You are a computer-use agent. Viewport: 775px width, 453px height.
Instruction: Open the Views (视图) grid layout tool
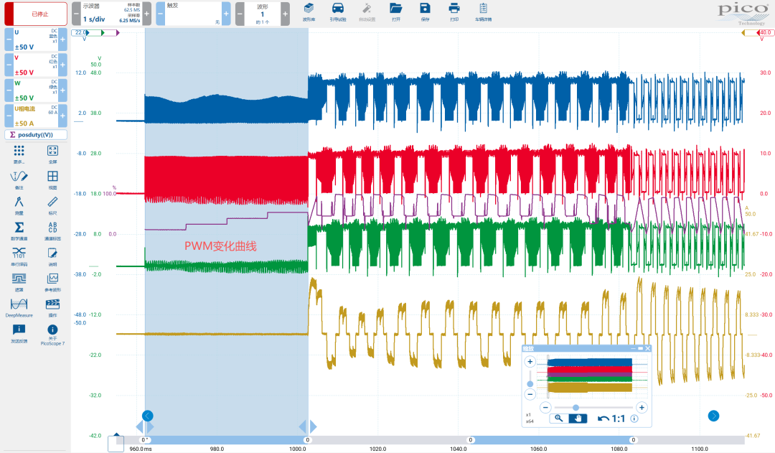point(52,180)
